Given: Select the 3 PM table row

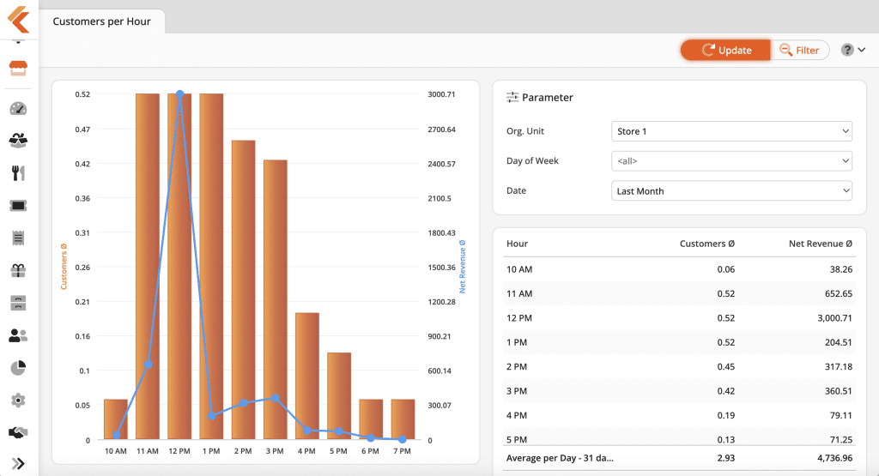Looking at the screenshot, I should 679,391.
